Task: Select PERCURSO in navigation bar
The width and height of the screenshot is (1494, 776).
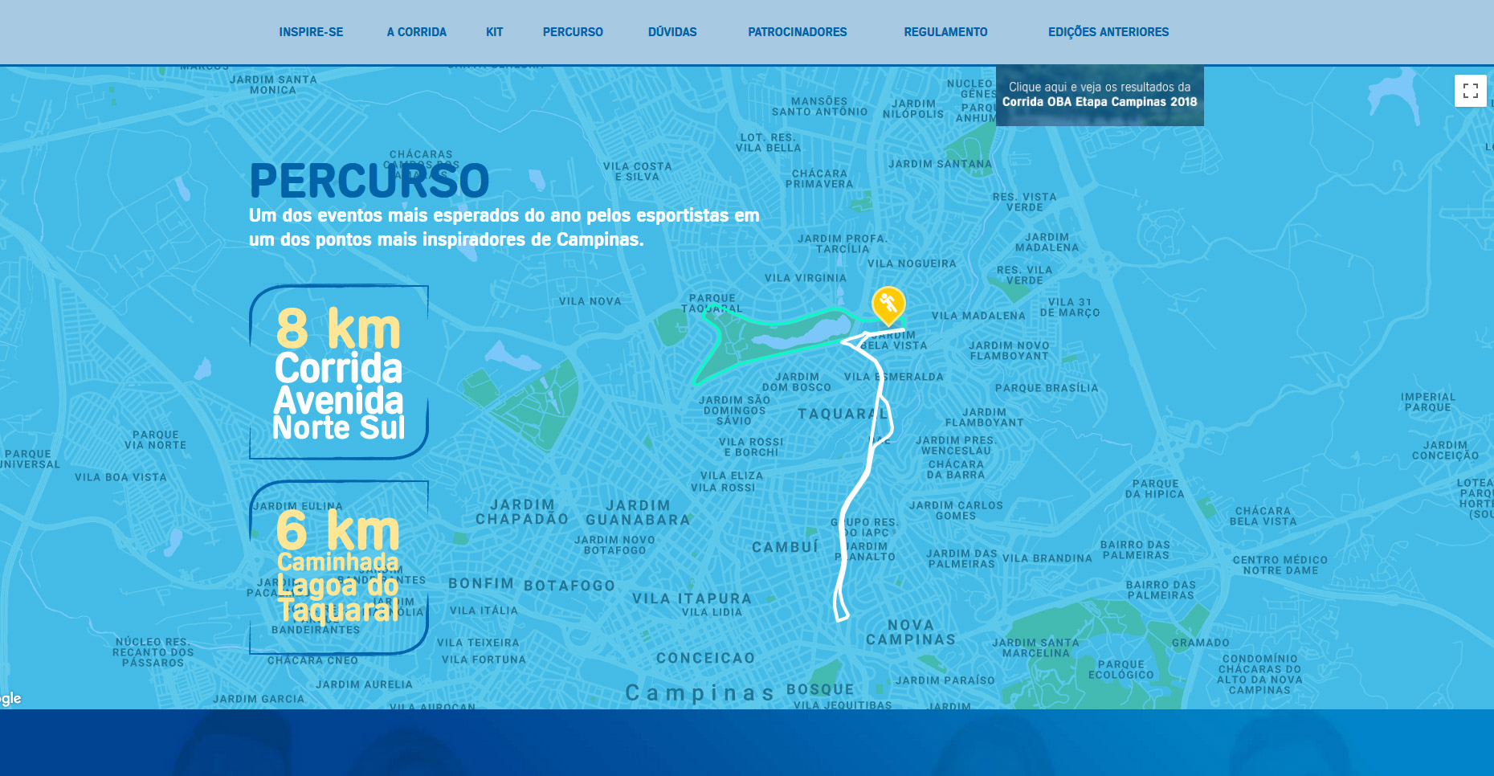Action: 573,32
